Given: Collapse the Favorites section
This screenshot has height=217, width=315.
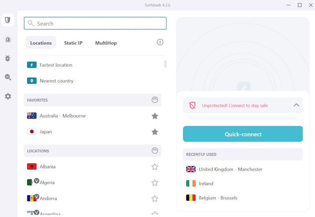Looking at the screenshot, I should click(155, 100).
